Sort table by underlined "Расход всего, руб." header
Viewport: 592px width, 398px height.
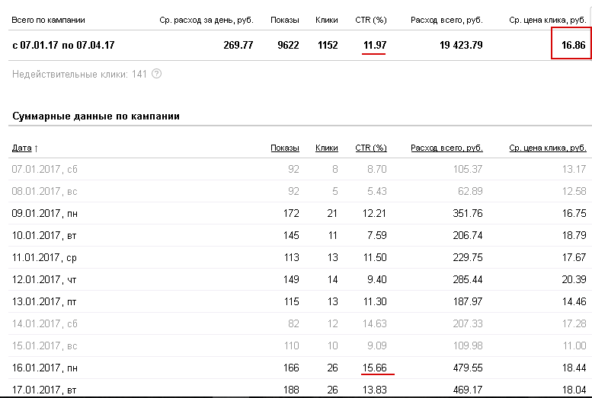pos(446,148)
